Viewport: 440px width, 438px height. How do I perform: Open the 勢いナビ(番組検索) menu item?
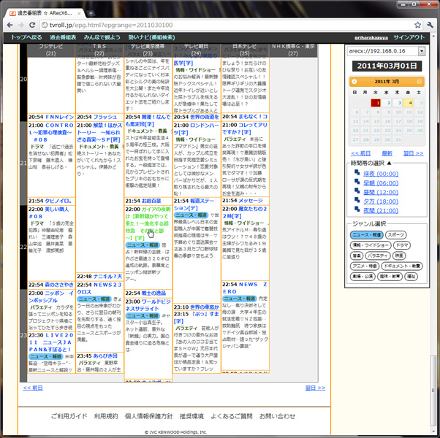point(151,36)
